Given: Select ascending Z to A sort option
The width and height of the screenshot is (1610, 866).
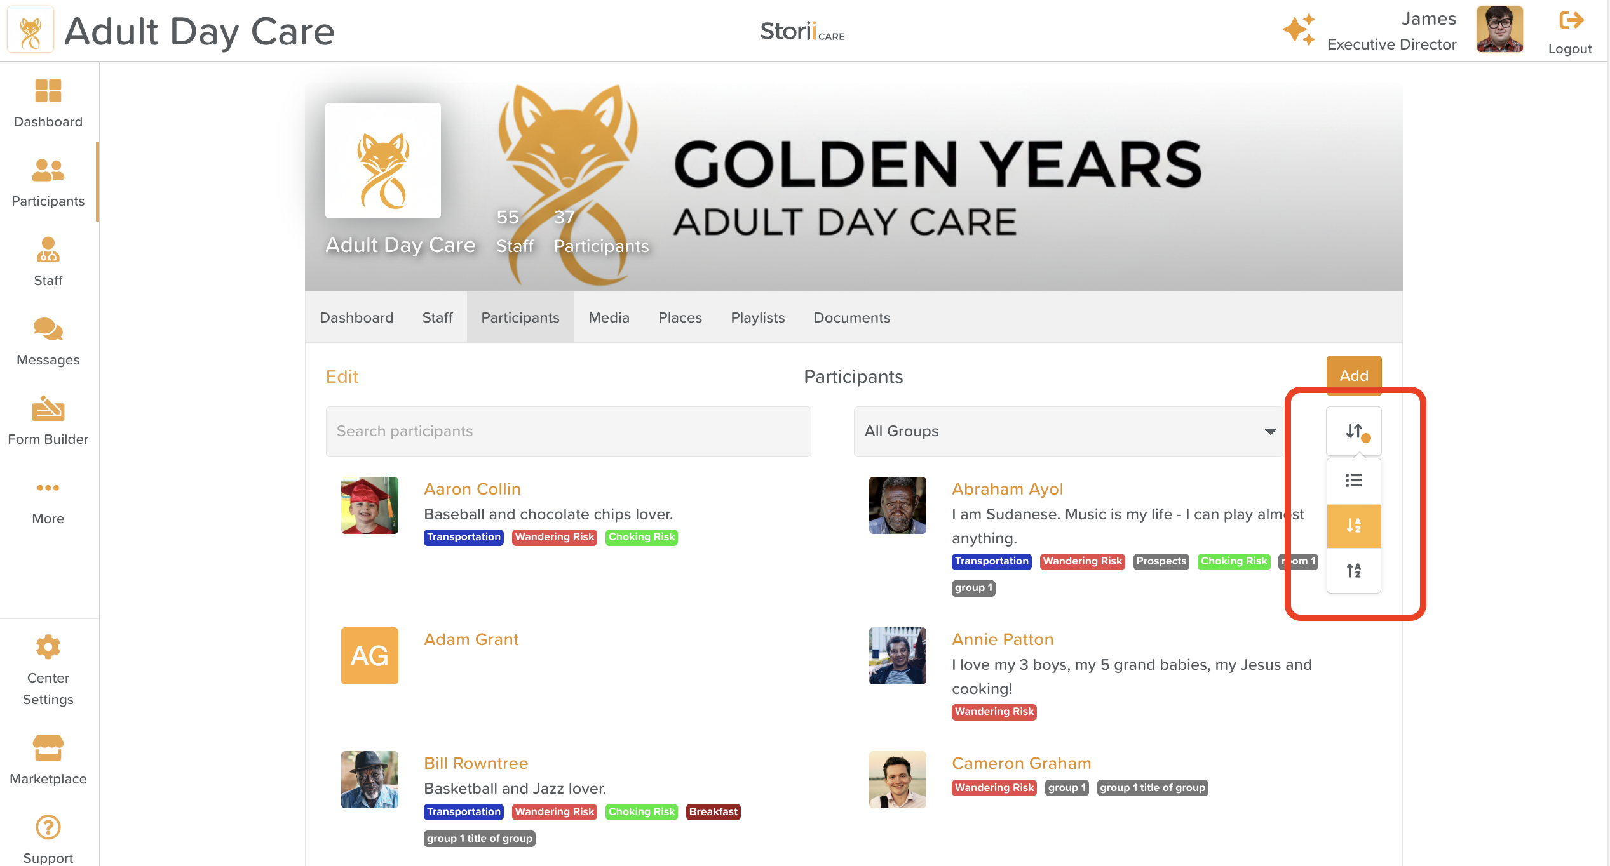Looking at the screenshot, I should (1353, 570).
